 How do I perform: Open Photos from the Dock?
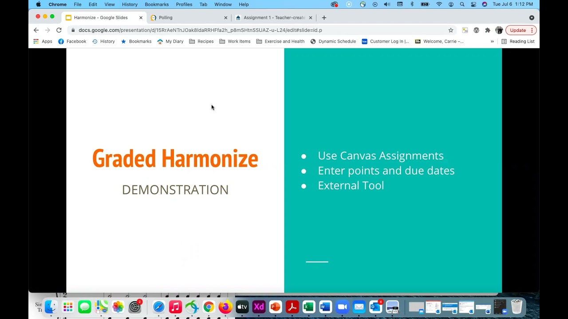pyautogui.click(x=118, y=307)
